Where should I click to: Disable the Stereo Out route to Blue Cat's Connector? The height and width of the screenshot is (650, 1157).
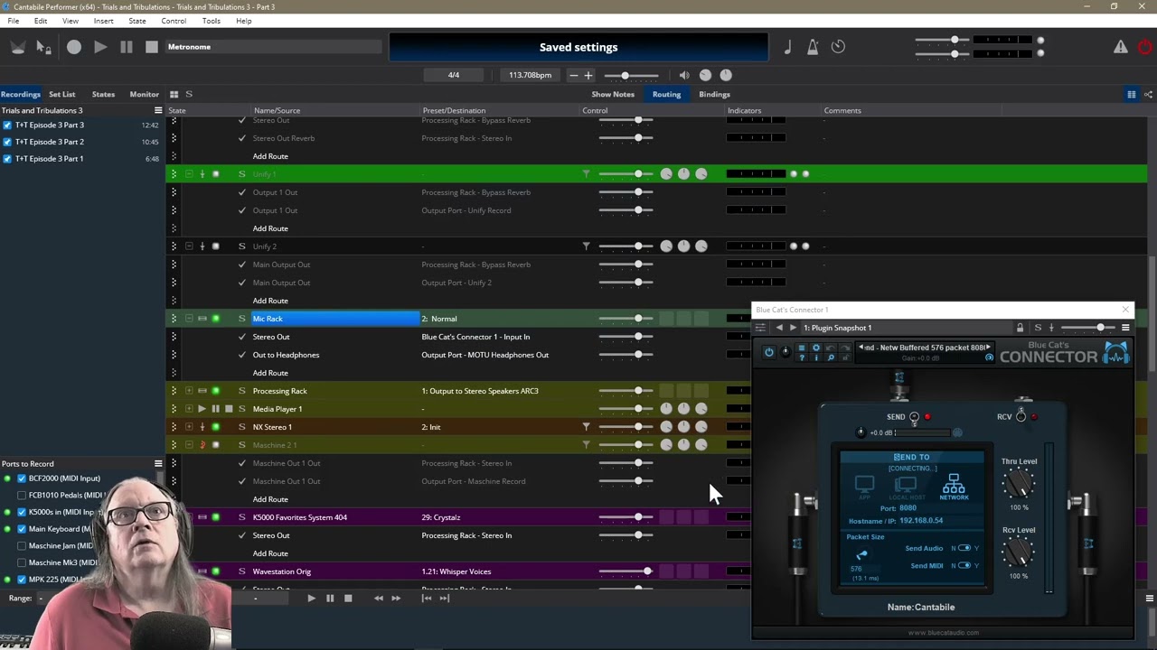[x=241, y=337]
